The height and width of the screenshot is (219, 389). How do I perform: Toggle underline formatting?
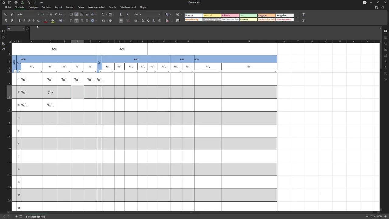tap(29, 21)
